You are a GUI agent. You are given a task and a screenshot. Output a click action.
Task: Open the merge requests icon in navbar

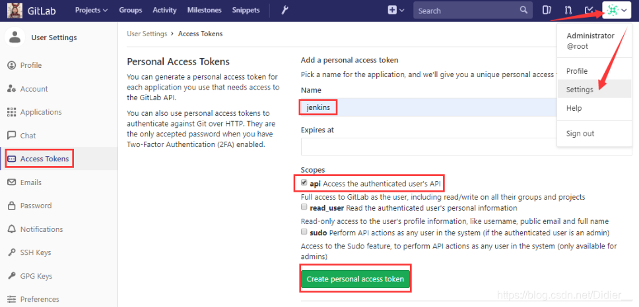pyautogui.click(x=568, y=11)
